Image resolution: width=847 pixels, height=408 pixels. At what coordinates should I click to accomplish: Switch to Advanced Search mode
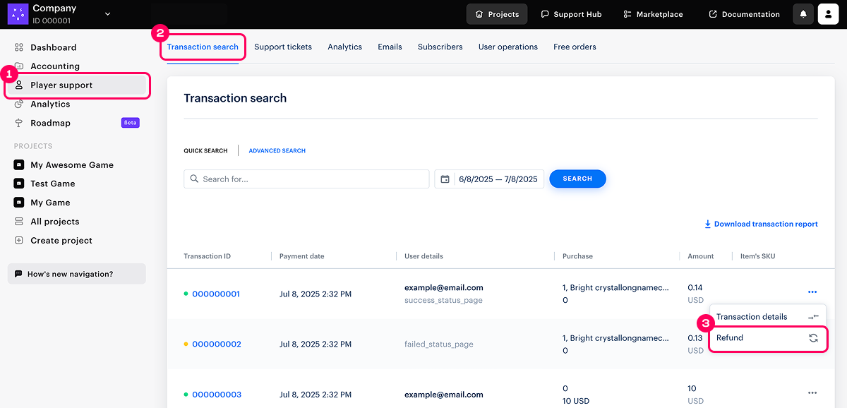(x=277, y=150)
